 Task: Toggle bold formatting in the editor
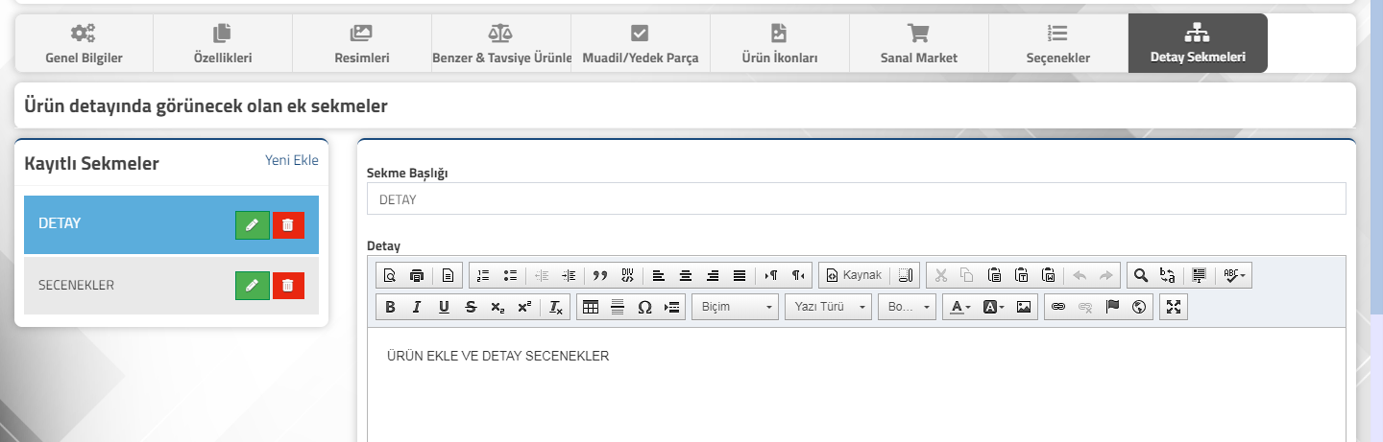(x=390, y=307)
